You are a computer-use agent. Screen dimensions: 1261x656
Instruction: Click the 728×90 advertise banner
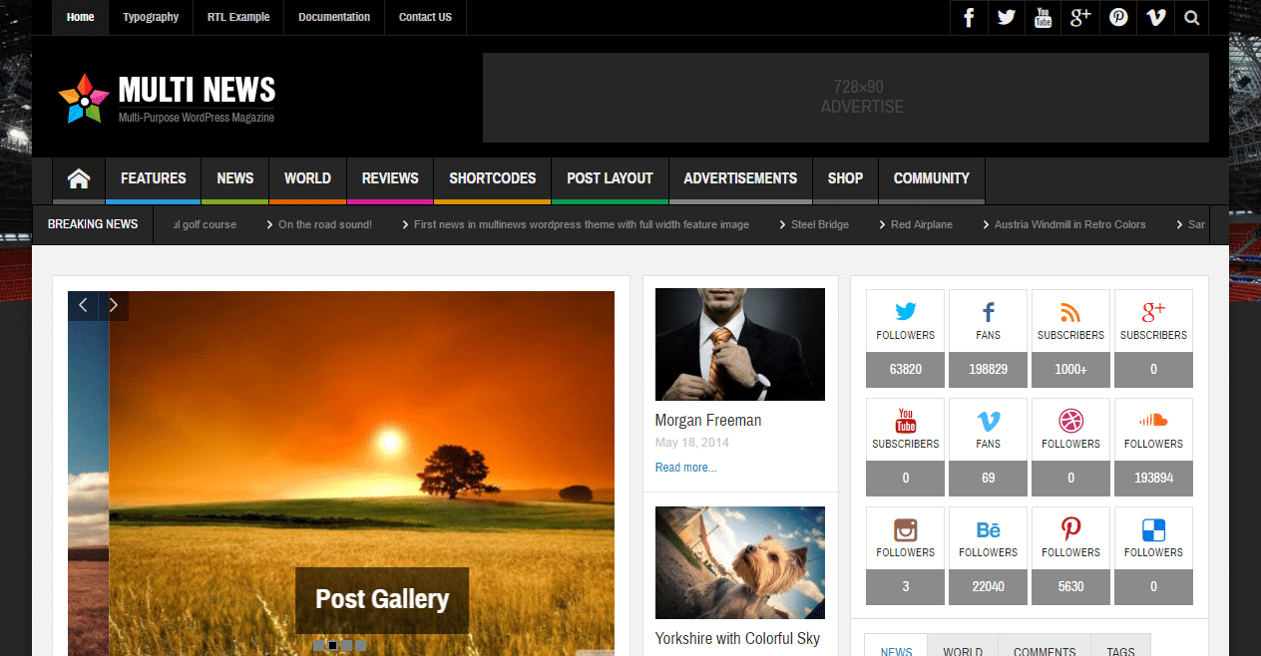[846, 98]
